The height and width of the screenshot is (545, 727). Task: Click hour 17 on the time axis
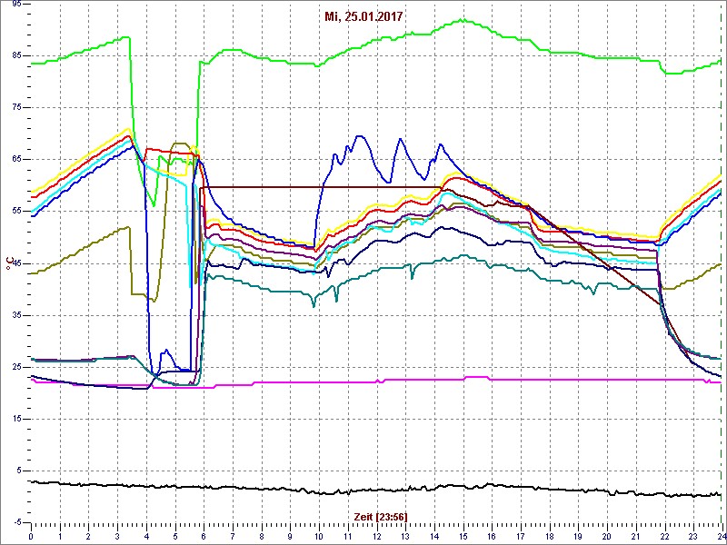pyautogui.click(x=520, y=534)
